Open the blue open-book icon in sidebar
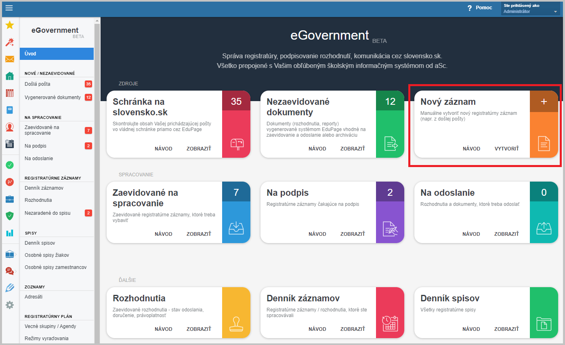This screenshot has width=565, height=345. 10,254
